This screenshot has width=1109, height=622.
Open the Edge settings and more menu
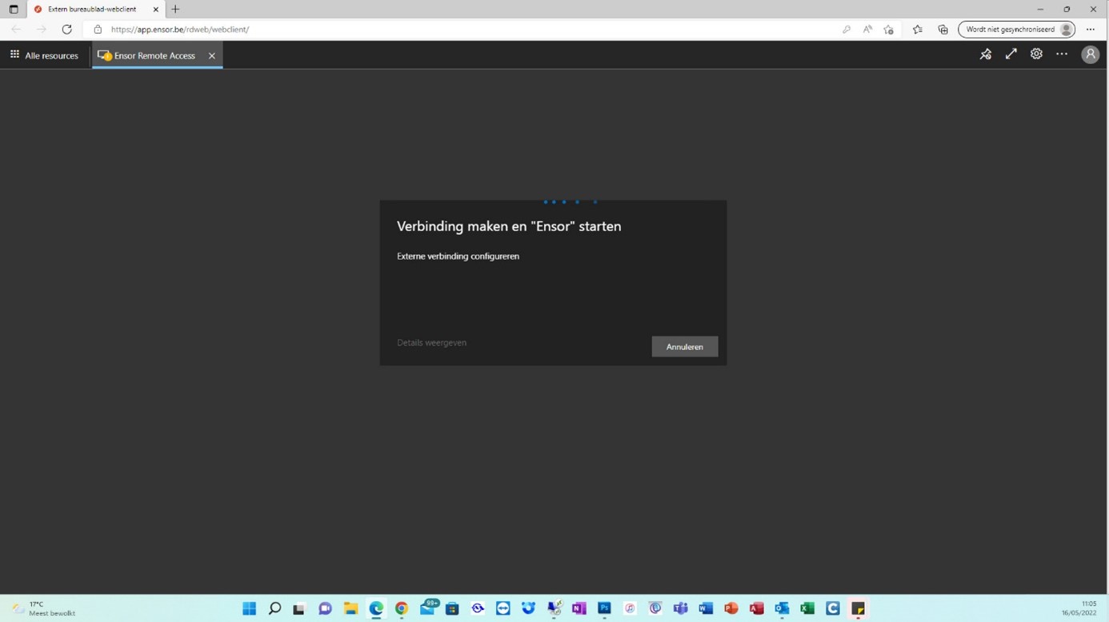(x=1091, y=30)
